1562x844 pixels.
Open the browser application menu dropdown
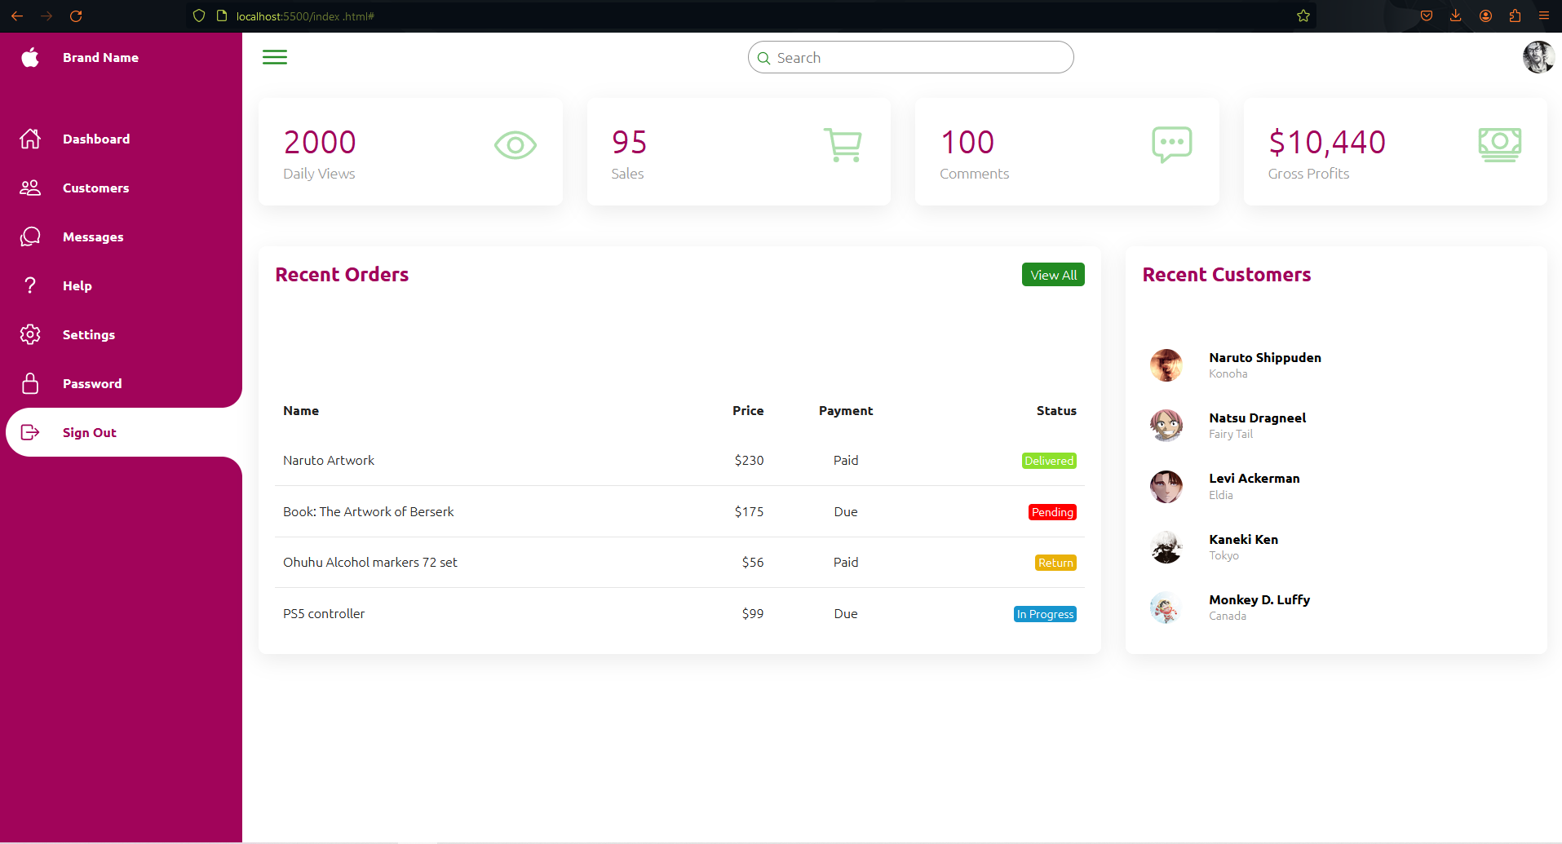pyautogui.click(x=1544, y=15)
